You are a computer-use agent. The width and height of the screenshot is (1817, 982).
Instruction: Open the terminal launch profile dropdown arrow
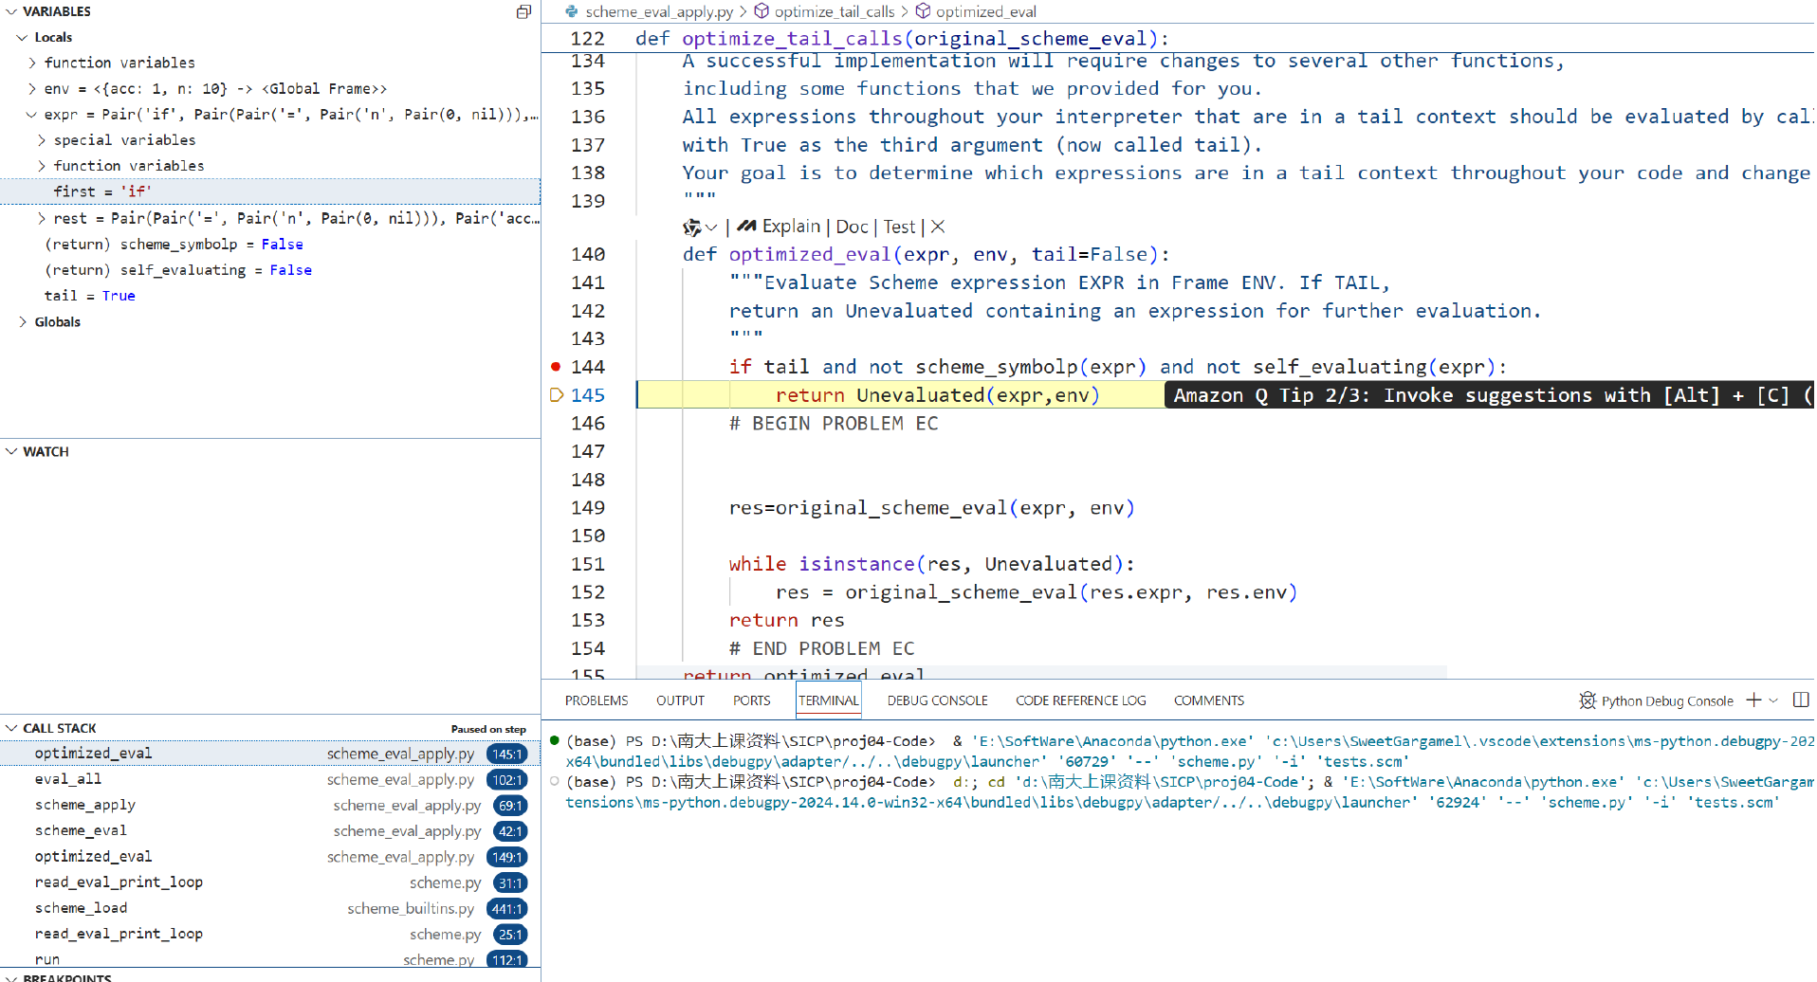pyautogui.click(x=1773, y=700)
